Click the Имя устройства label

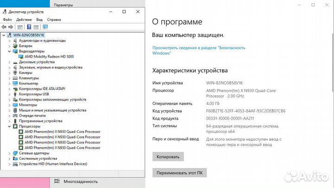click(167, 83)
